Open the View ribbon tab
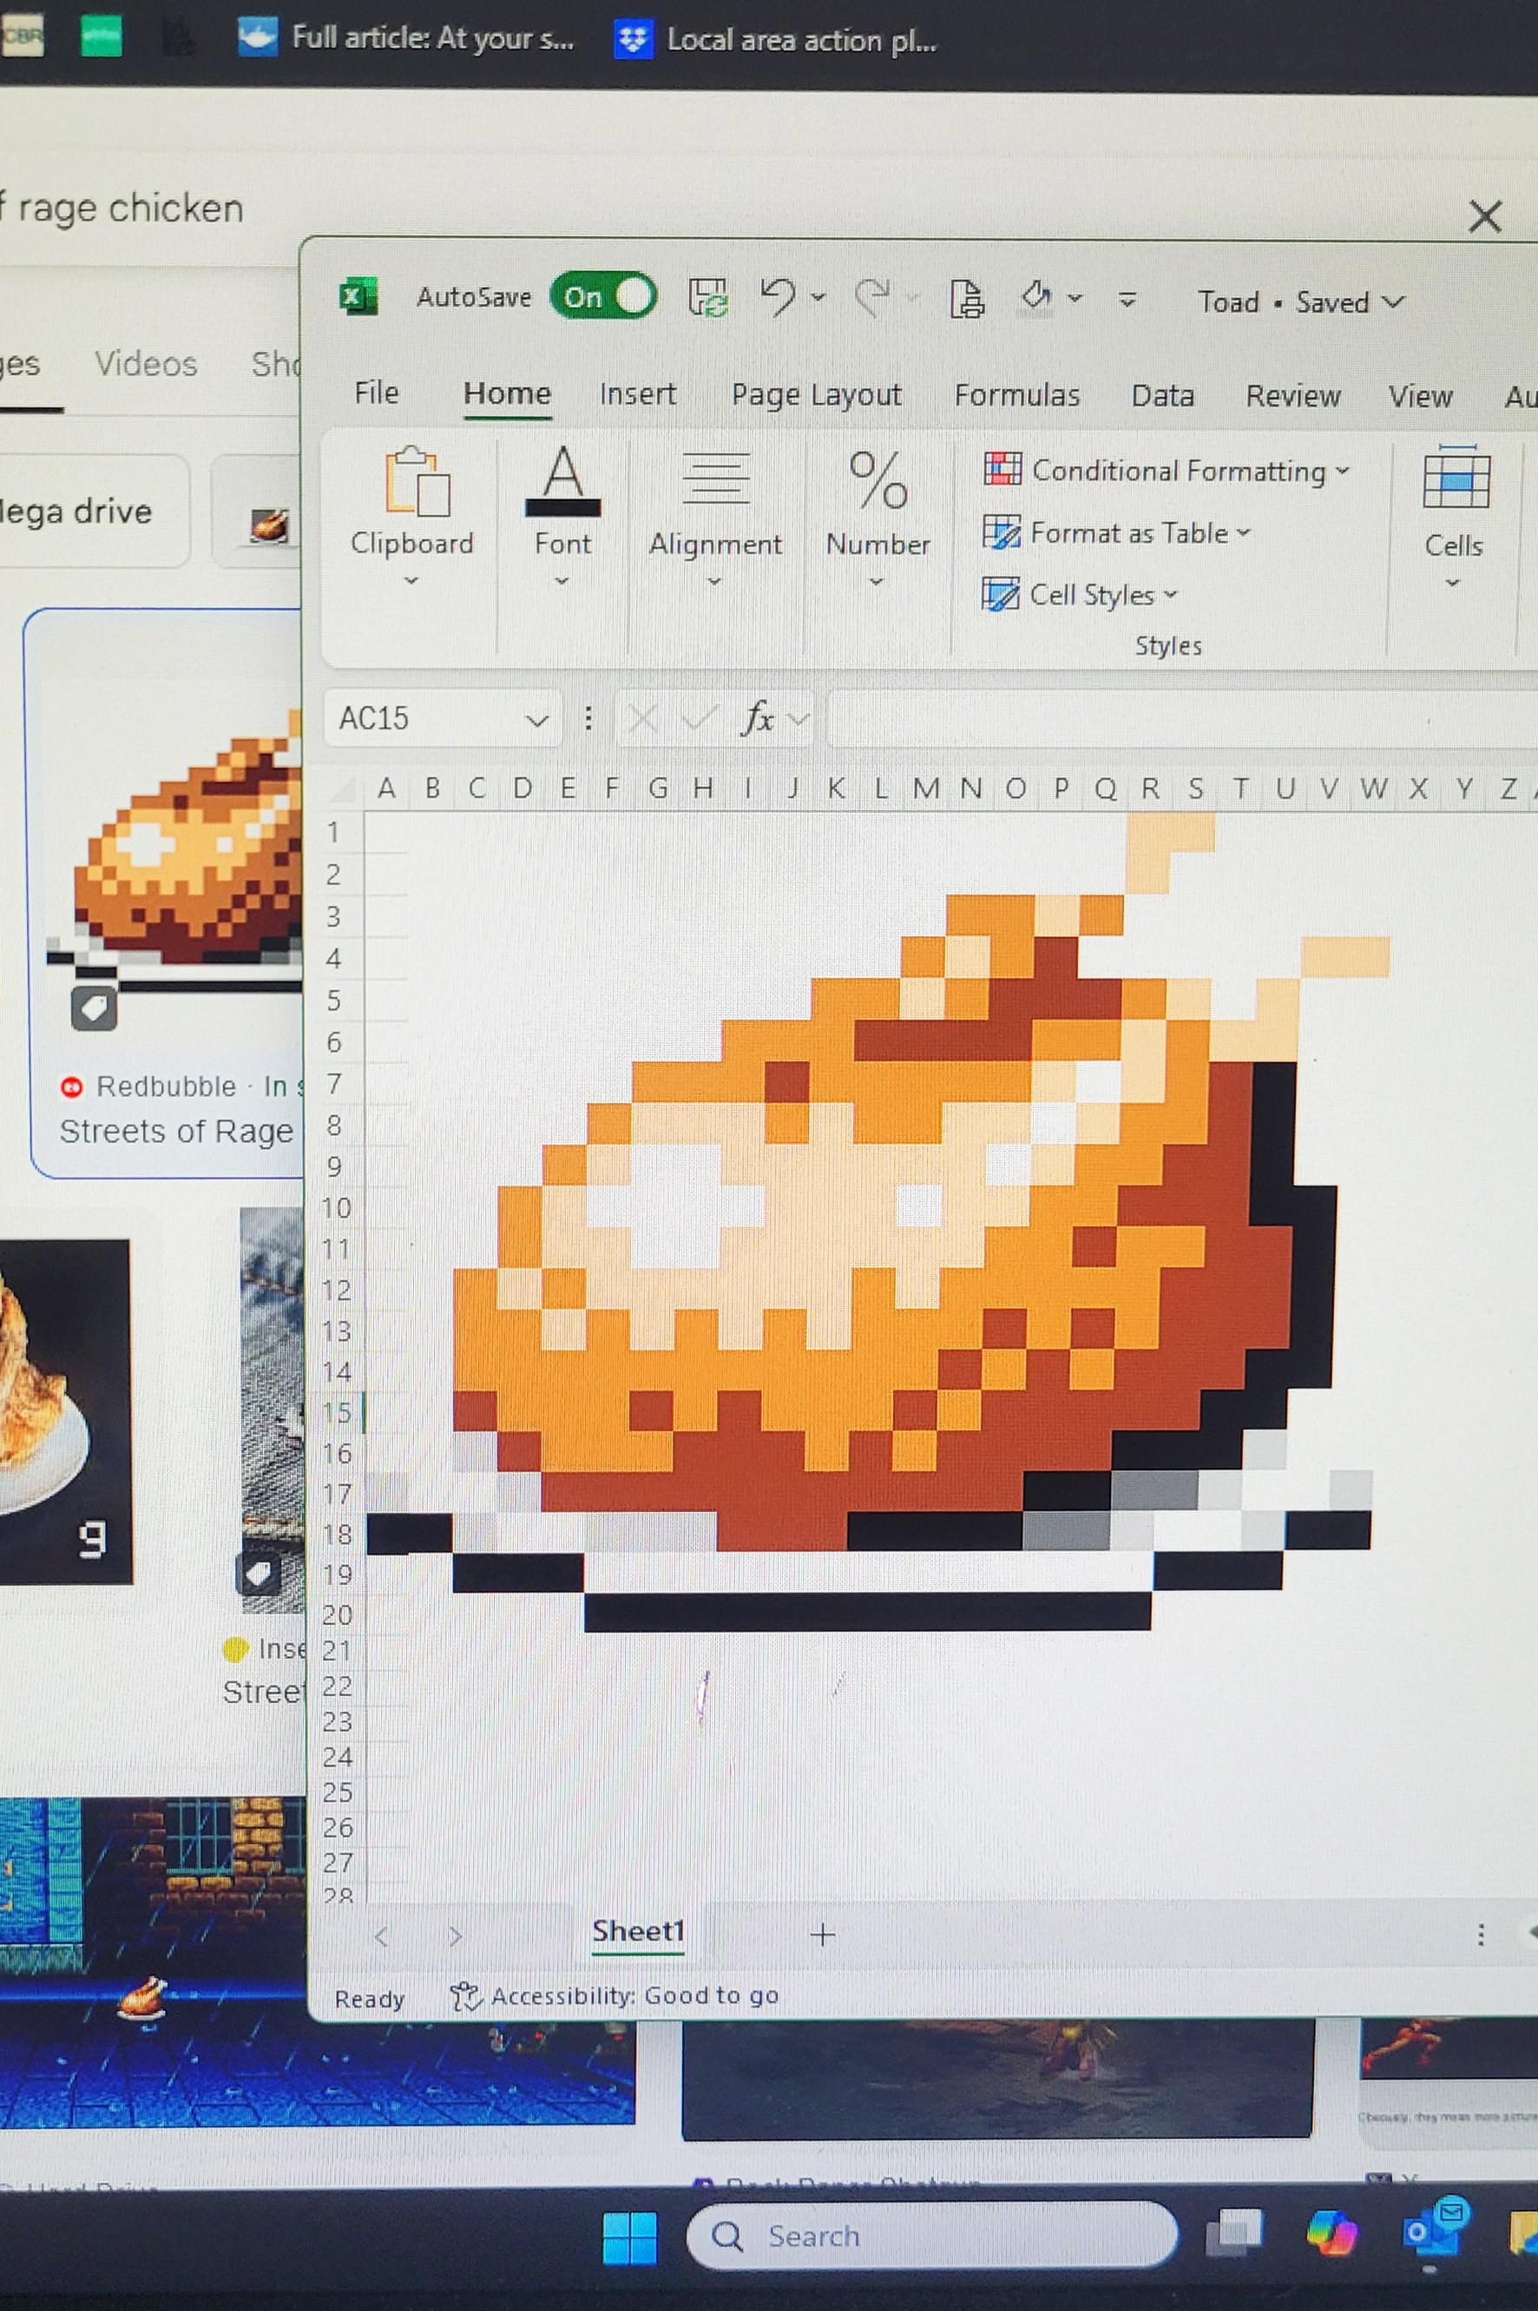Viewport: 1538px width, 2311px height. 1419,398
